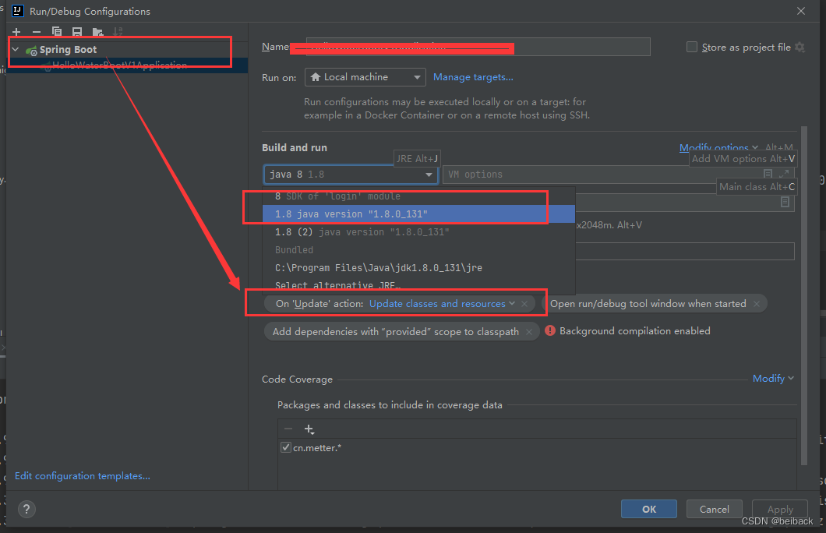Save configuration using the disk icon
826x533 pixels.
[77, 32]
